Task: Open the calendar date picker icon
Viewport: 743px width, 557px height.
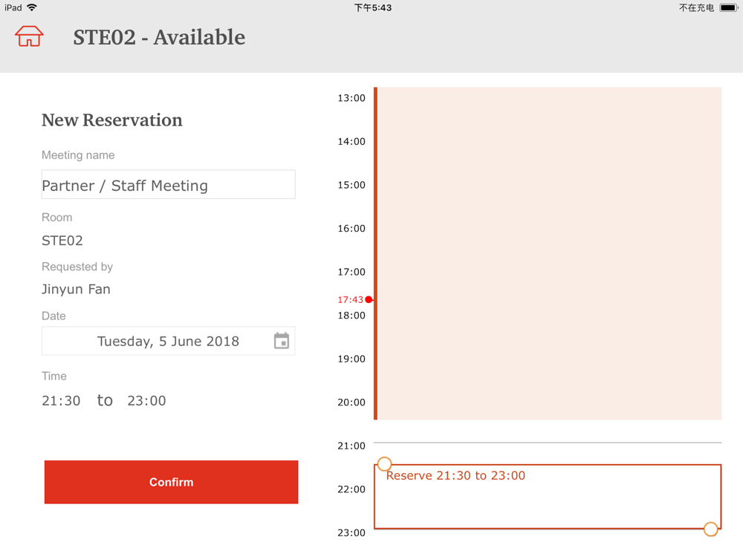Action: [282, 341]
